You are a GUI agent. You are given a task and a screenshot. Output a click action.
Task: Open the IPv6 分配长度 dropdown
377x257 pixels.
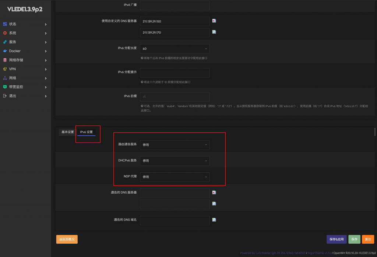(x=175, y=49)
